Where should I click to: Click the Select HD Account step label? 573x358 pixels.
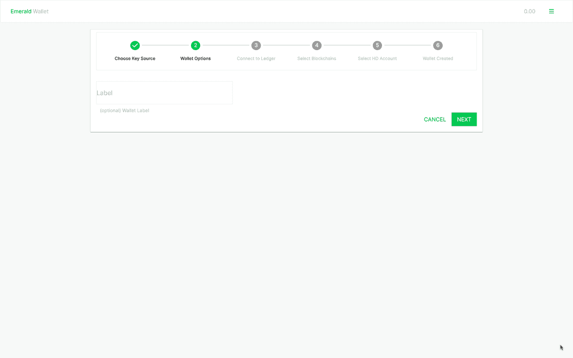[x=377, y=59]
